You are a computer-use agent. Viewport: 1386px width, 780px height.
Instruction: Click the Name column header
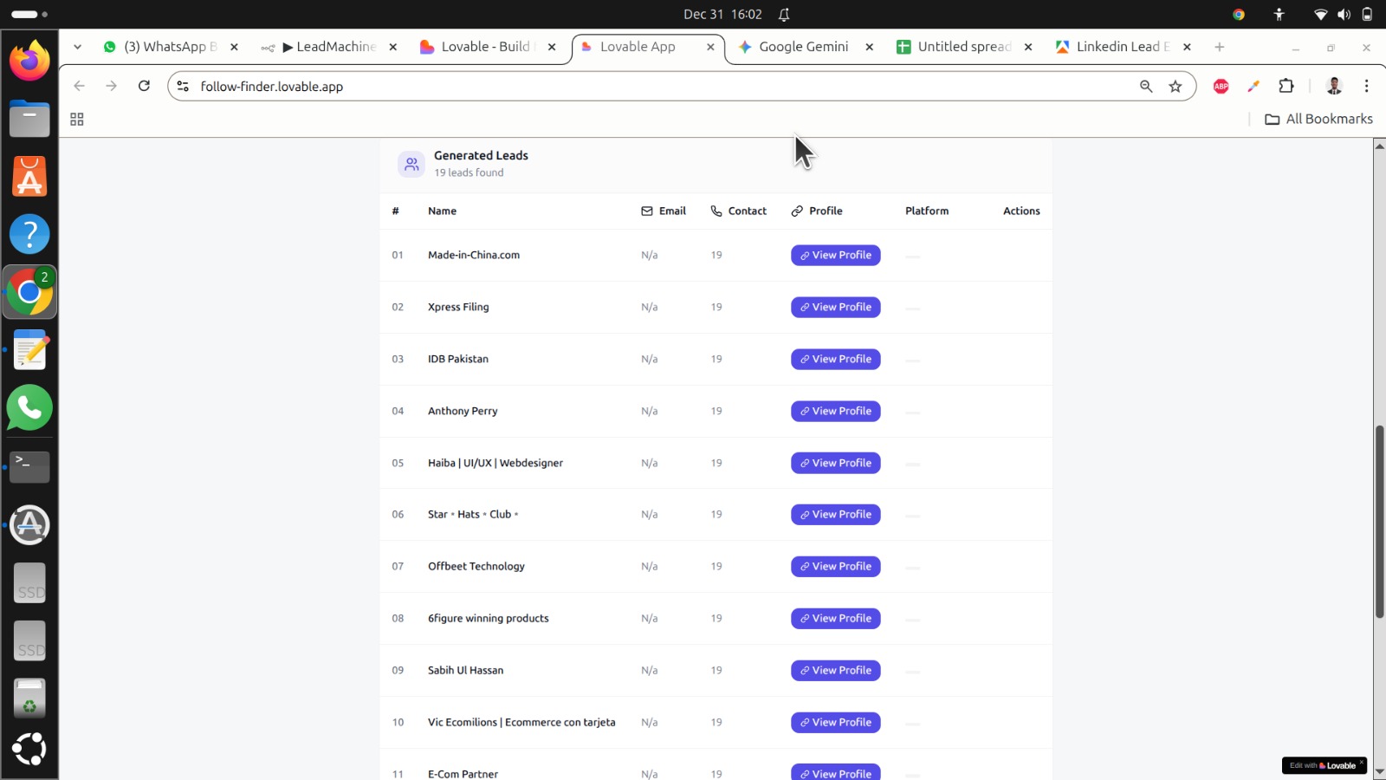(x=442, y=211)
